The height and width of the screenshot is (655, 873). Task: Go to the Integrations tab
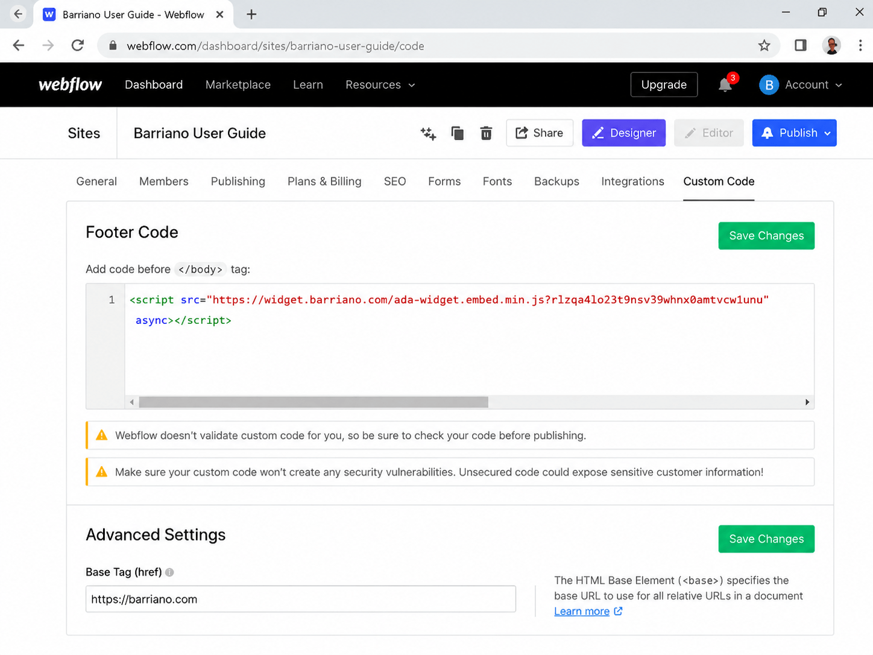tap(632, 182)
